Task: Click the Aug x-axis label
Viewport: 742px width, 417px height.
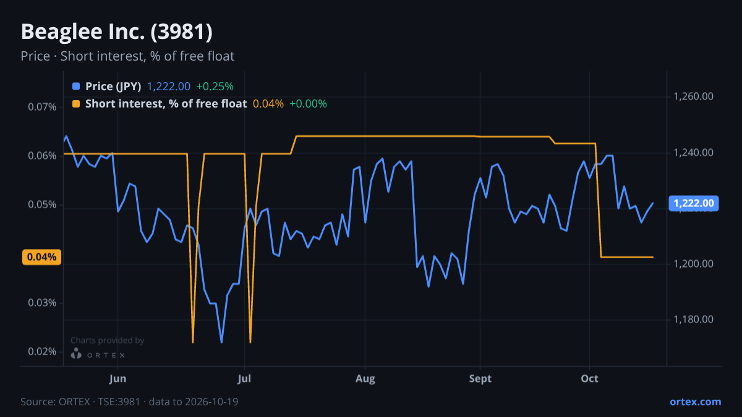Action: 365,379
